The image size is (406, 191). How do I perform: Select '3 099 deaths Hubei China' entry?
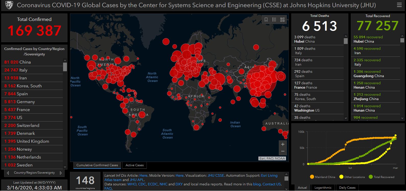tap(318, 39)
